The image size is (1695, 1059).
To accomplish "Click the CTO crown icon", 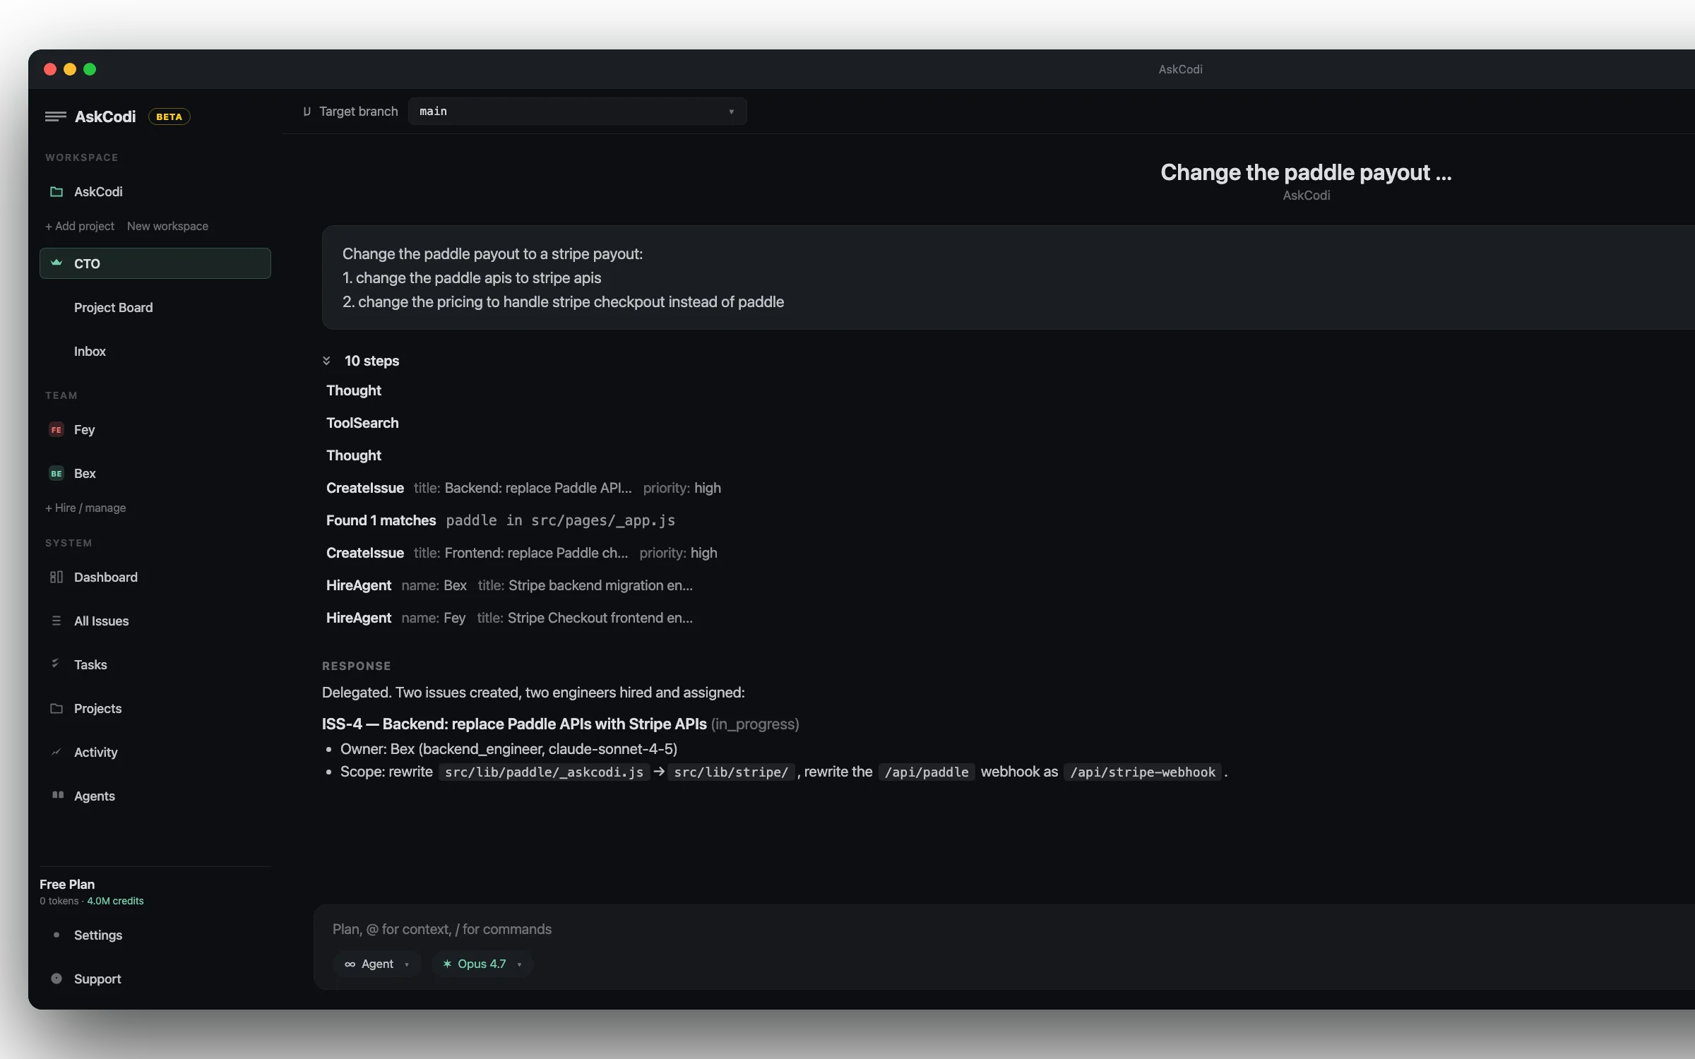I will pyautogui.click(x=56, y=263).
